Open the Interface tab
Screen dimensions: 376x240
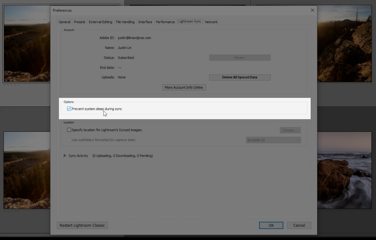tap(145, 22)
